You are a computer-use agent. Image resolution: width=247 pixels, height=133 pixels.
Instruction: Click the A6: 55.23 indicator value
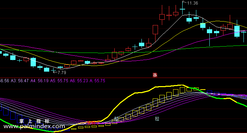pos(79,81)
